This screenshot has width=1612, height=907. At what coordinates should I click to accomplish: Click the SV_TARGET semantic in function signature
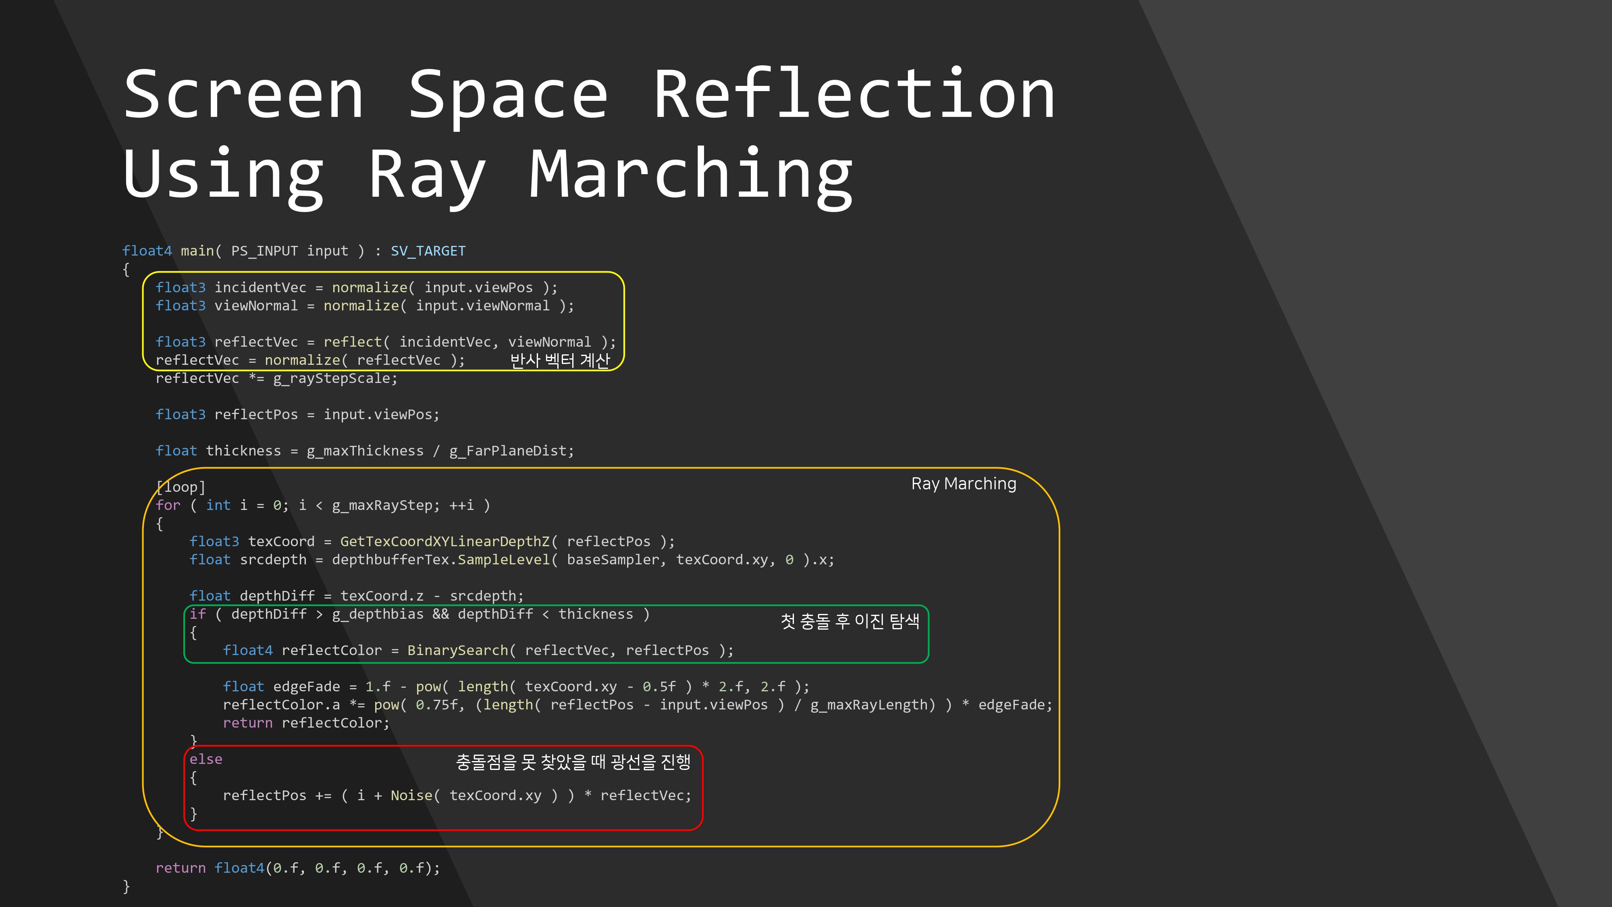point(428,251)
